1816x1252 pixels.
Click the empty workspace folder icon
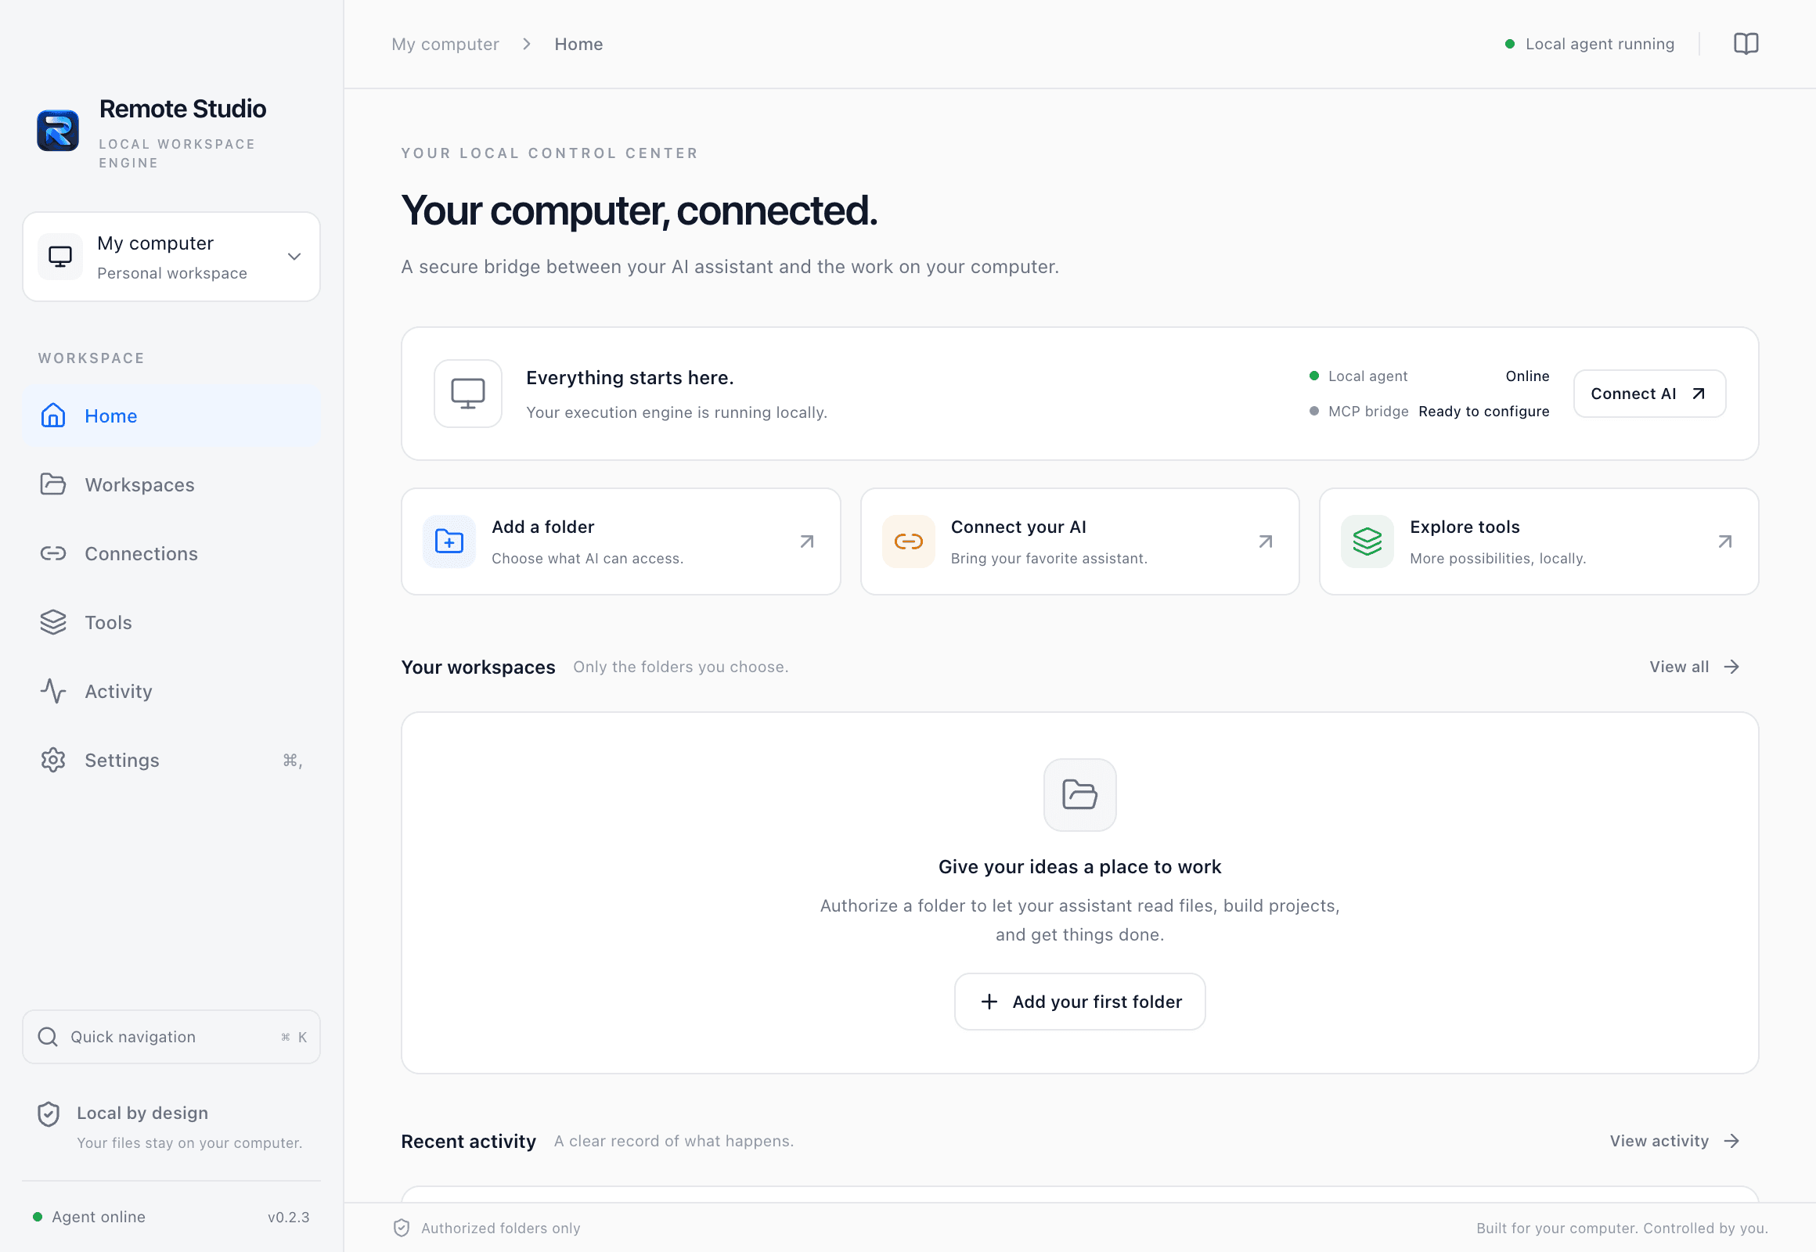click(x=1080, y=795)
